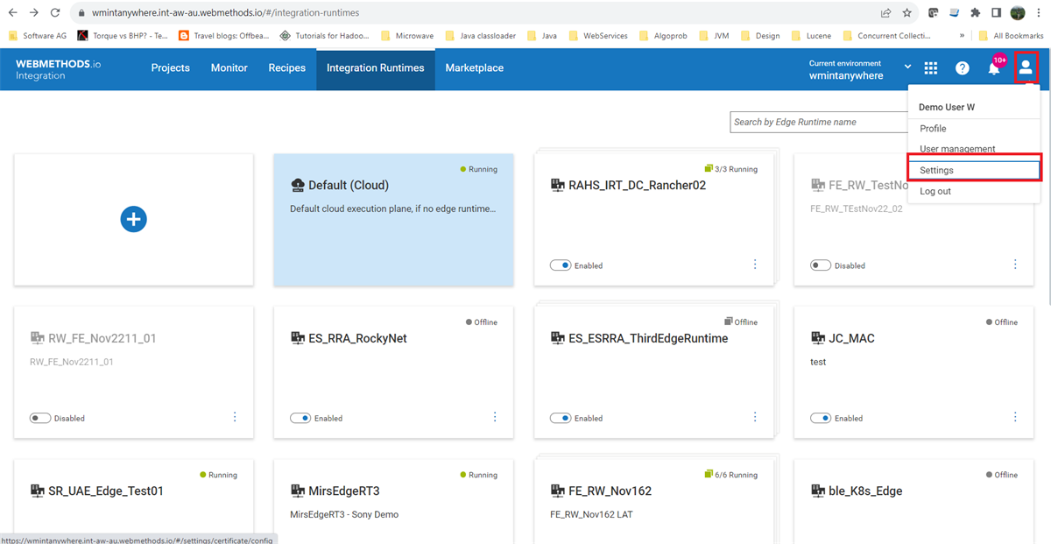Screen dimensions: 1051x544
Task: Enable the FE_RW_TestNov22 runtime toggle
Action: 821,265
